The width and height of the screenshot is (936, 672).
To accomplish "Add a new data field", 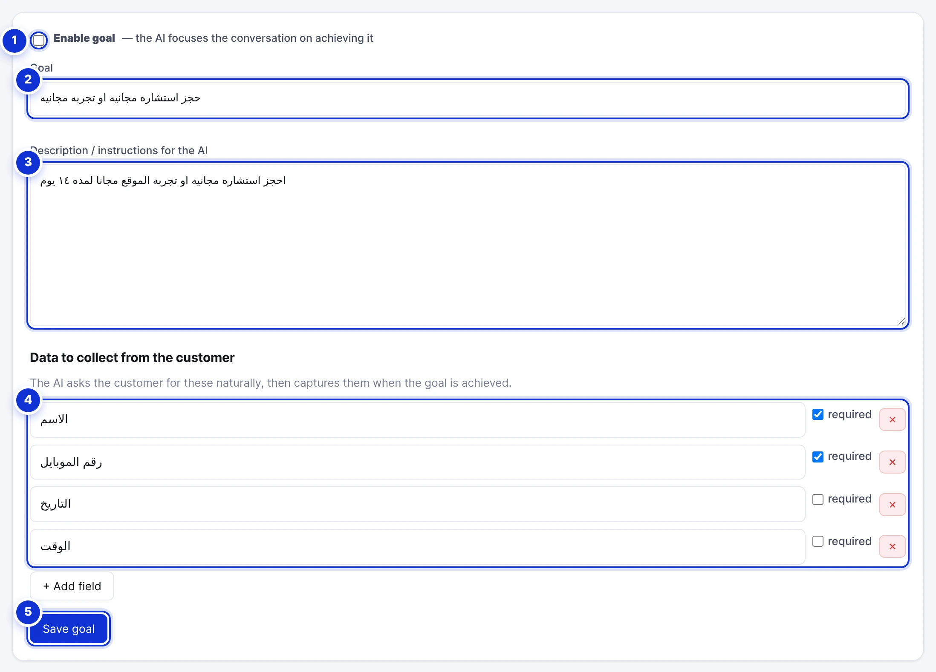I will (72, 586).
